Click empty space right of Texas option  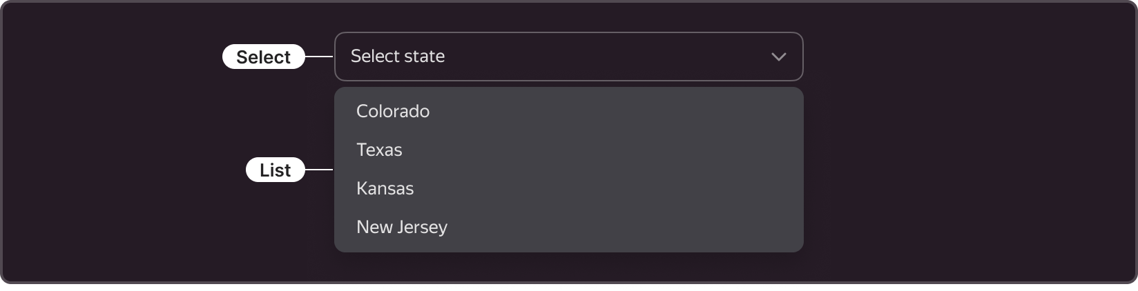click(601, 150)
